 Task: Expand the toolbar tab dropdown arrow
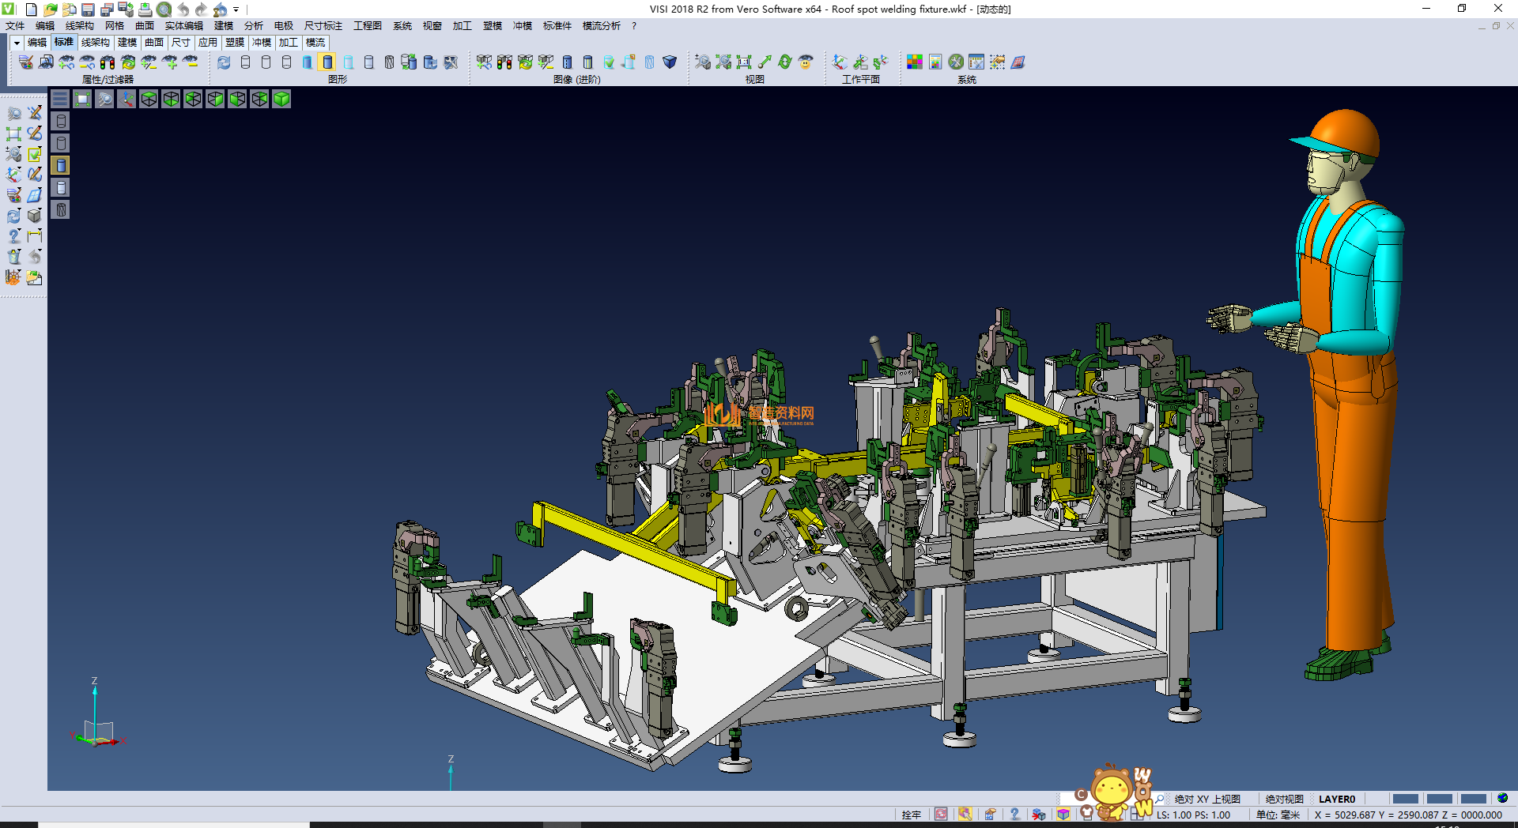(x=17, y=43)
